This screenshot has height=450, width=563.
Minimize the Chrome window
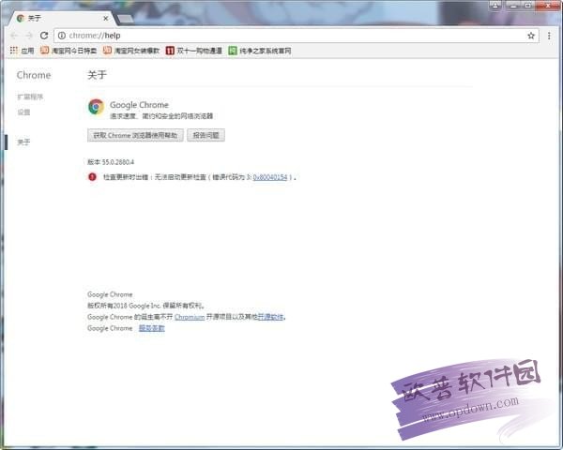coord(512,5)
